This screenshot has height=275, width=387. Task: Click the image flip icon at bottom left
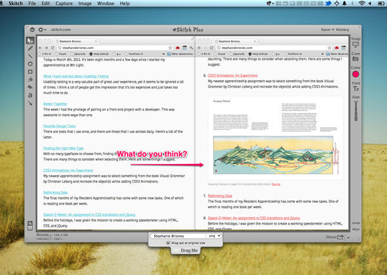[x=30, y=225]
